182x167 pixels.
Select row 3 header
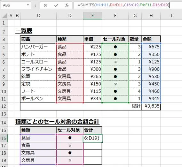4,39
